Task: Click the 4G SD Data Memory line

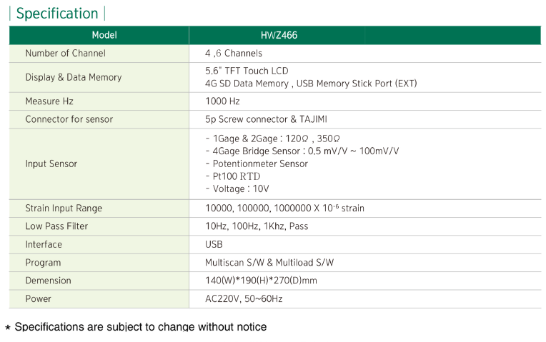Action: click(311, 84)
